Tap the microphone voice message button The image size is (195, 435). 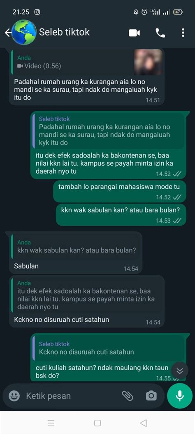[180, 396]
